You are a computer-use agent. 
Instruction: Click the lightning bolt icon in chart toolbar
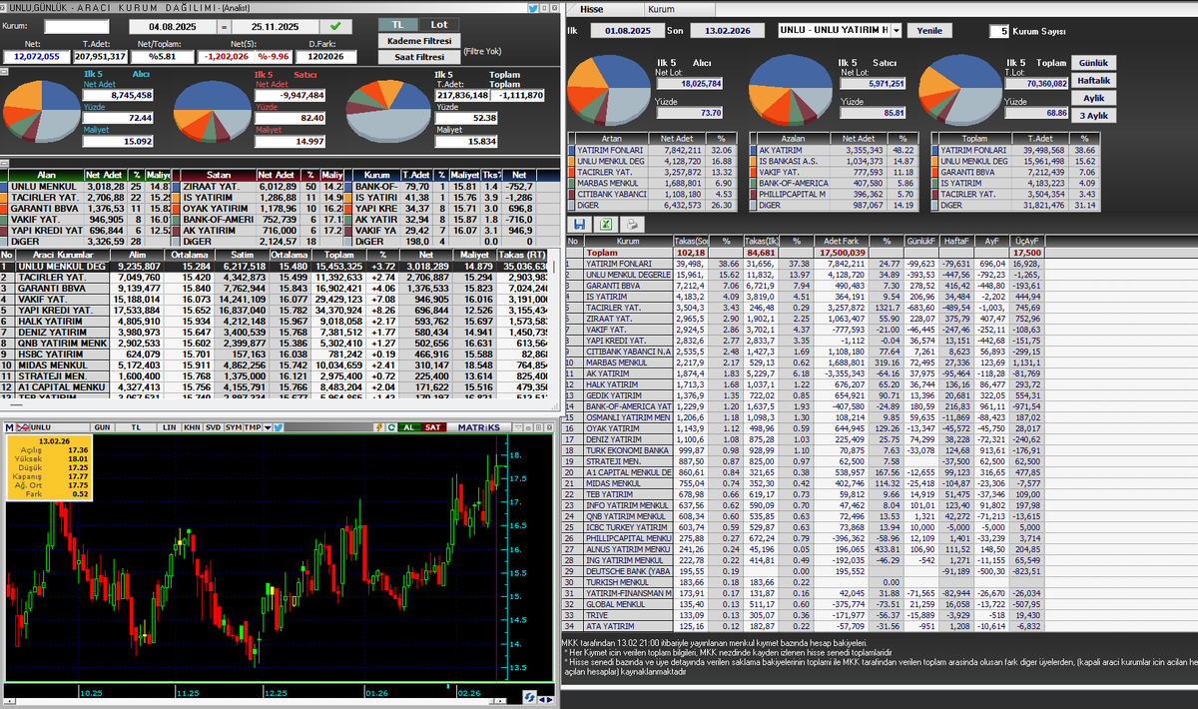(379, 427)
